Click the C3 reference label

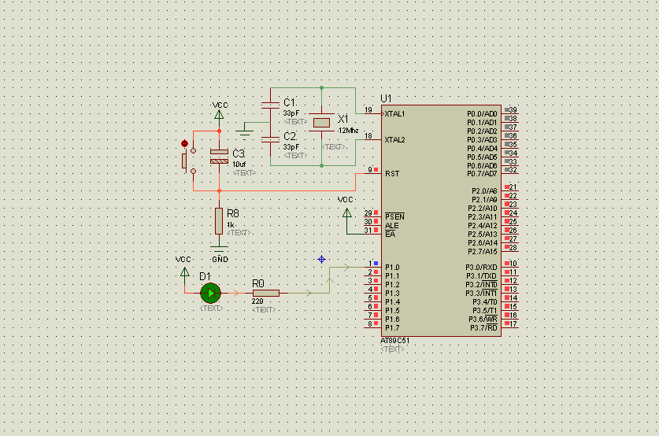[x=239, y=153]
